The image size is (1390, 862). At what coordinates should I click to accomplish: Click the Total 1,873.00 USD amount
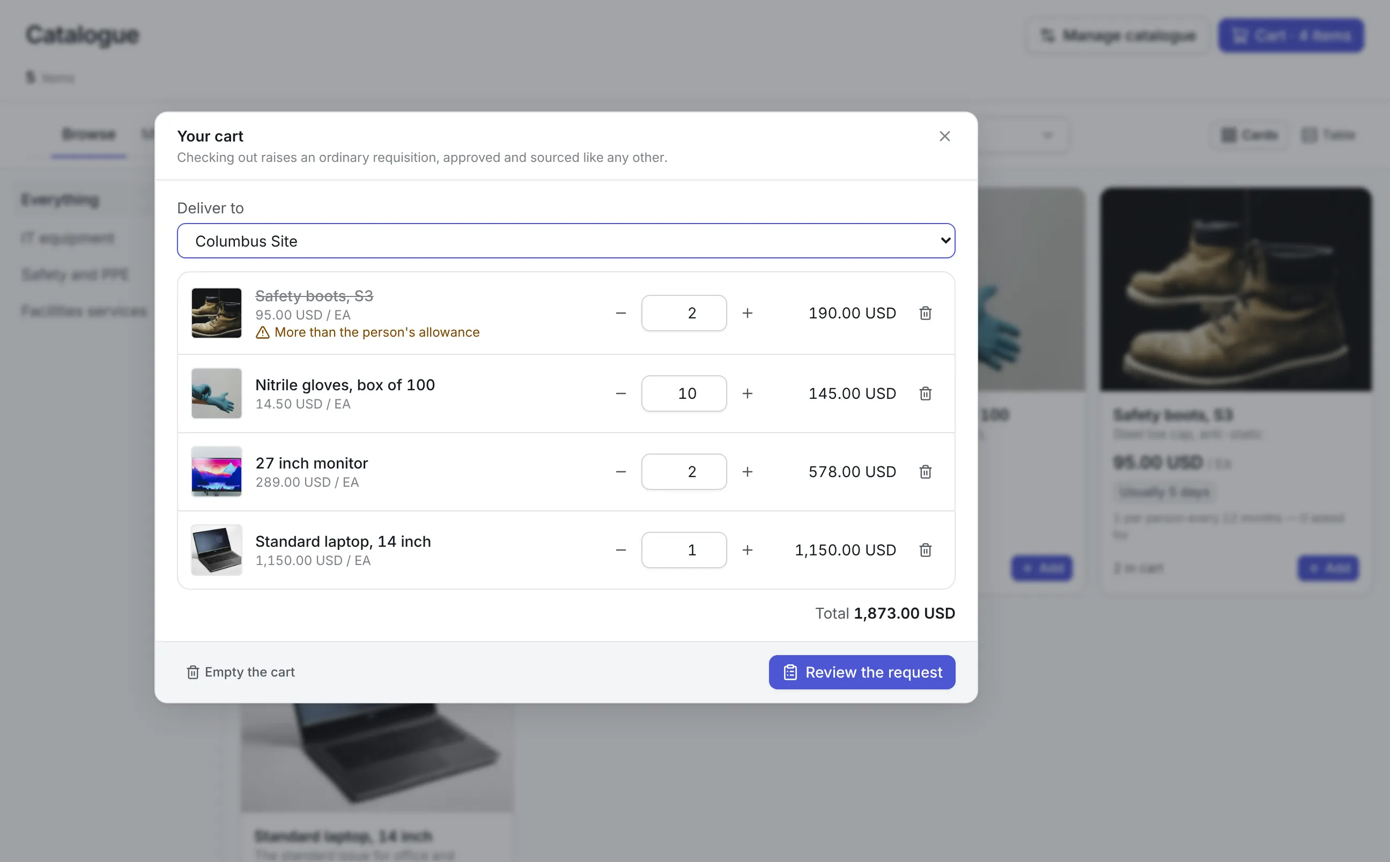pos(904,613)
